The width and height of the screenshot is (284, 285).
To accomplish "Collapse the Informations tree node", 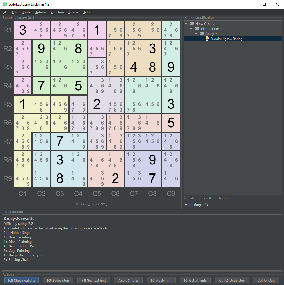I will [191, 29].
